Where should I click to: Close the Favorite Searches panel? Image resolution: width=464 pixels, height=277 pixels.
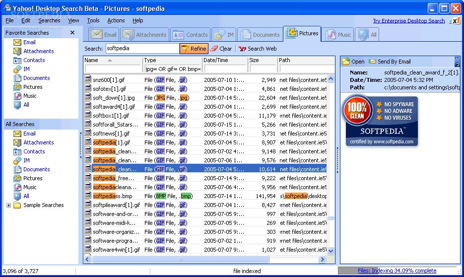(72, 33)
